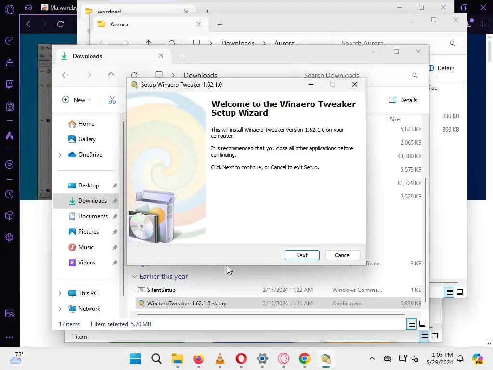The height and width of the screenshot is (370, 493).
Task: Click the Cut scissors icon in Downloads toolbar
Action: [112, 100]
